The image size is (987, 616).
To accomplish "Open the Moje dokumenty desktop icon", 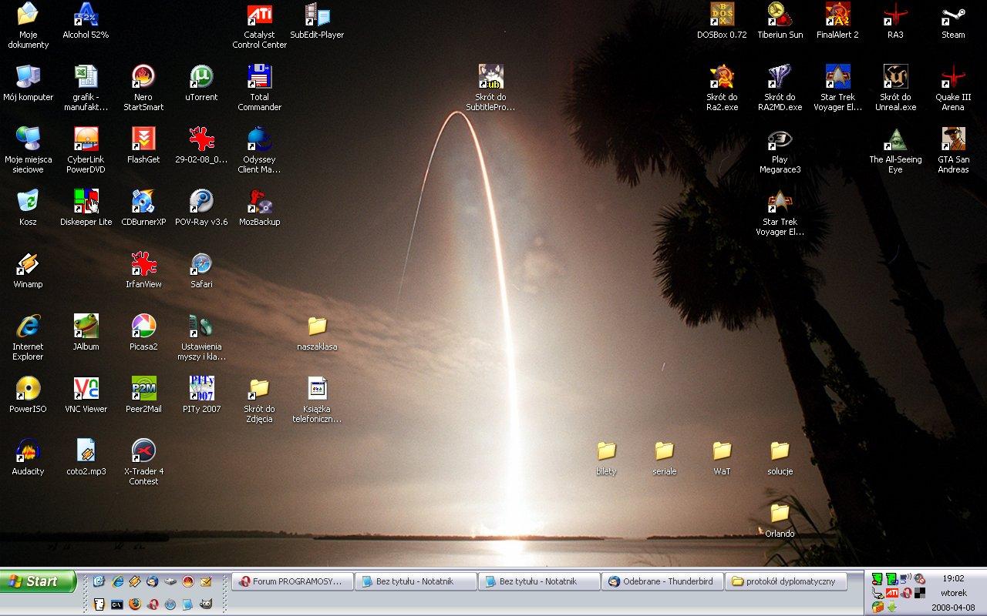I will [x=28, y=25].
